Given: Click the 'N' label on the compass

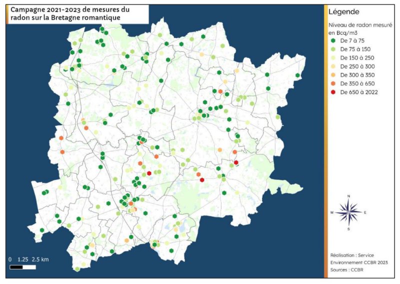Looking at the screenshot, I should pos(348,195).
